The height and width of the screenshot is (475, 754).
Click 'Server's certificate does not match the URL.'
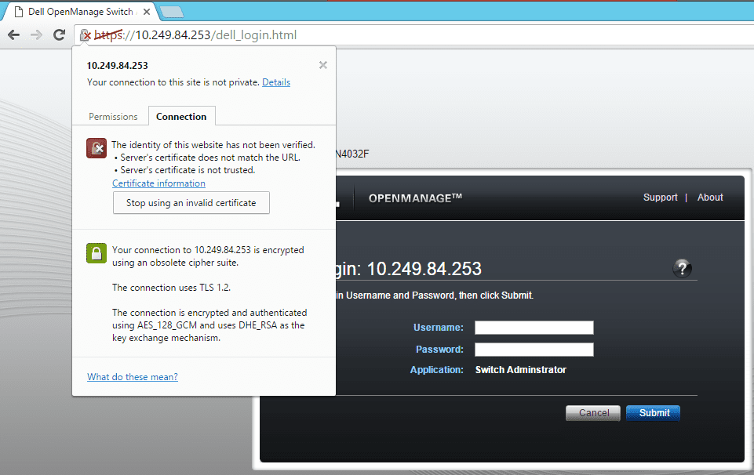tap(210, 158)
